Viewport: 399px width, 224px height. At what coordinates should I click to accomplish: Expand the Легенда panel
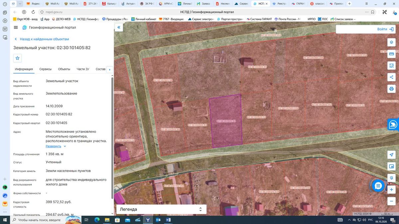pos(161,209)
